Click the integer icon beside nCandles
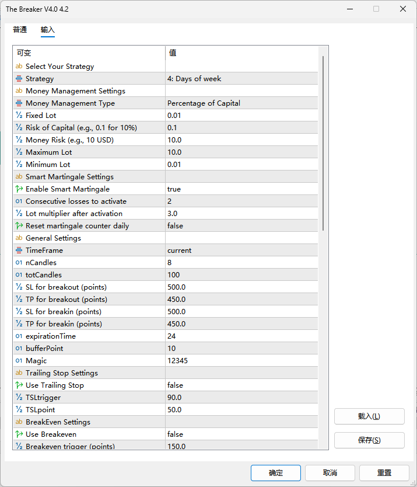 click(x=19, y=263)
